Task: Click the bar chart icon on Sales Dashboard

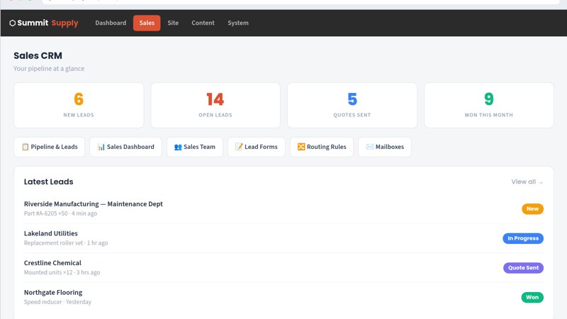Action: pyautogui.click(x=101, y=147)
